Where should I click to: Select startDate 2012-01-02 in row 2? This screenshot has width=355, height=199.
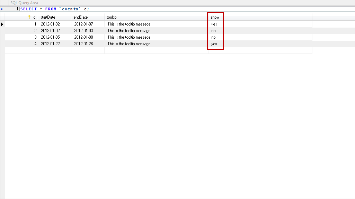pyautogui.click(x=54, y=31)
